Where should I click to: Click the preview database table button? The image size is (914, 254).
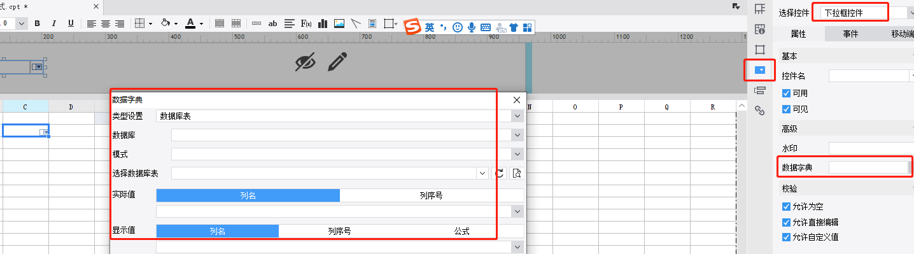(516, 173)
